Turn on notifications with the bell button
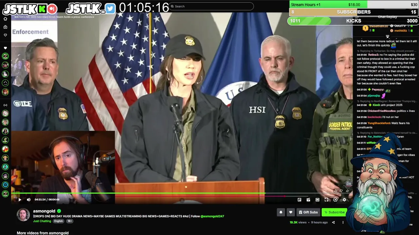This screenshot has width=419, height=235. click(281, 212)
